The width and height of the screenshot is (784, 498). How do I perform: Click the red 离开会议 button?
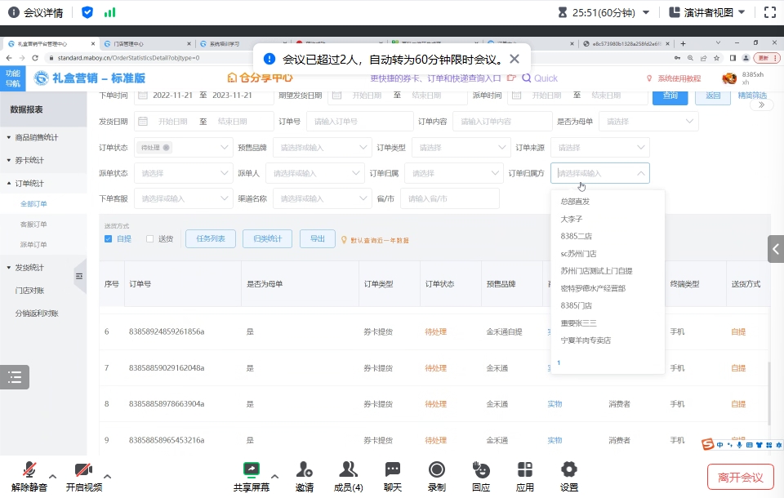[740, 477]
